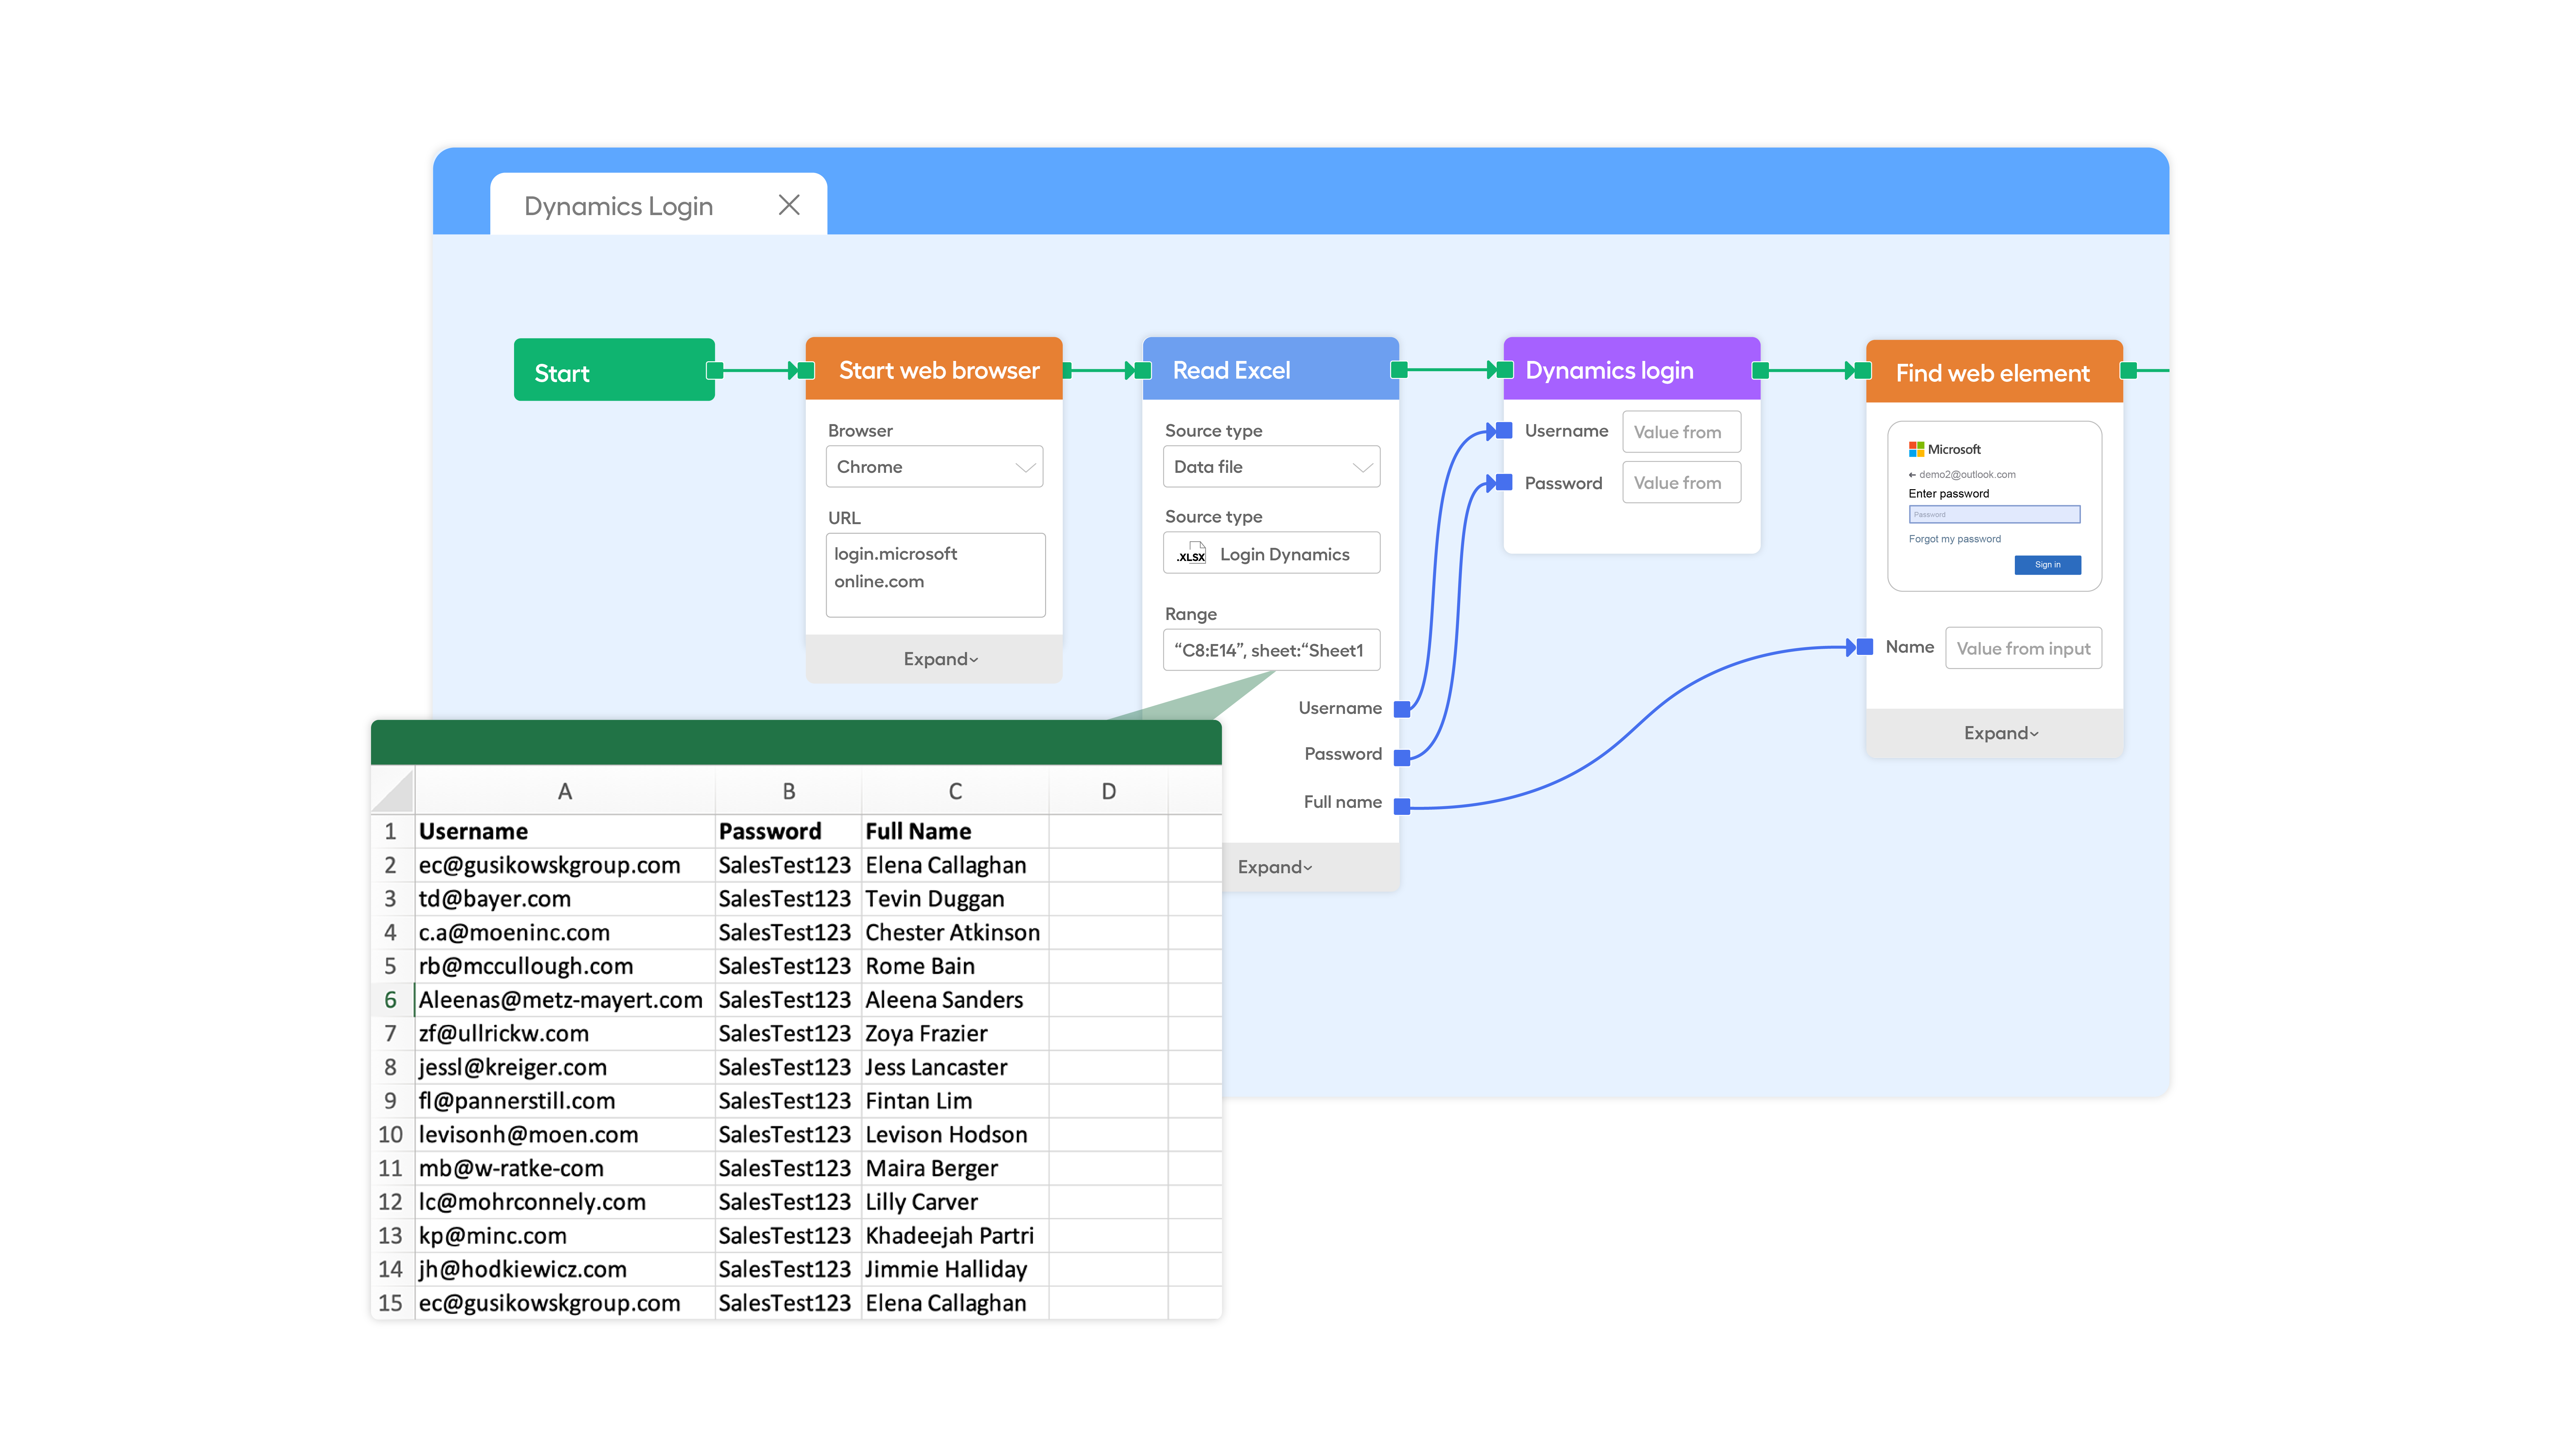The image size is (2560, 1456).
Task: Click the Name input port
Action: coord(1865,647)
